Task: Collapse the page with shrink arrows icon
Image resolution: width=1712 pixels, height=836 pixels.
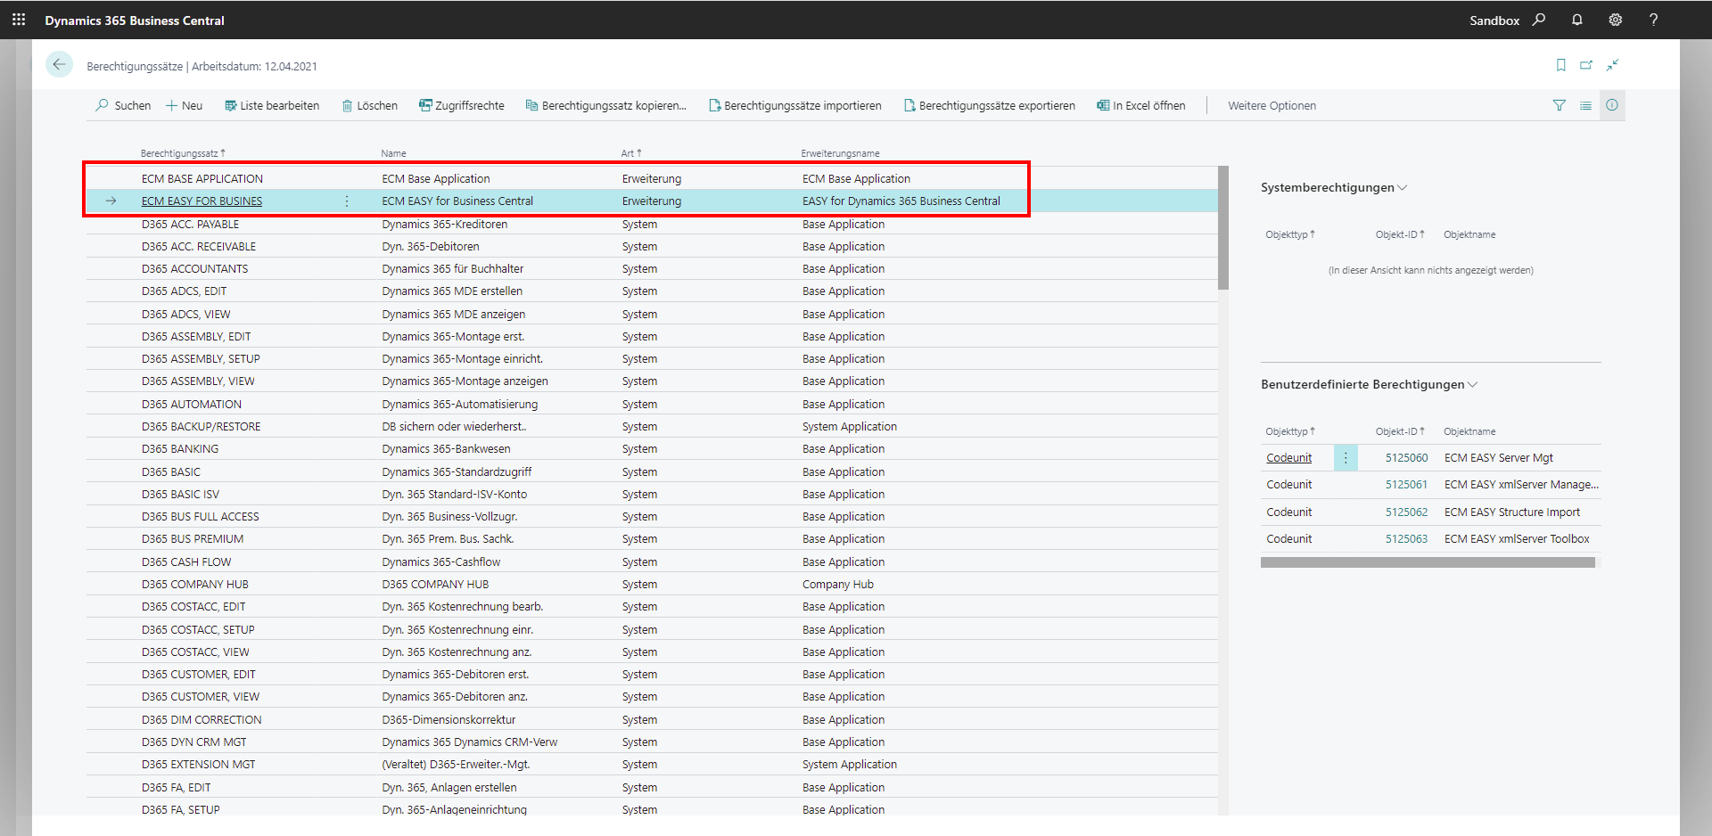Action: (1612, 65)
